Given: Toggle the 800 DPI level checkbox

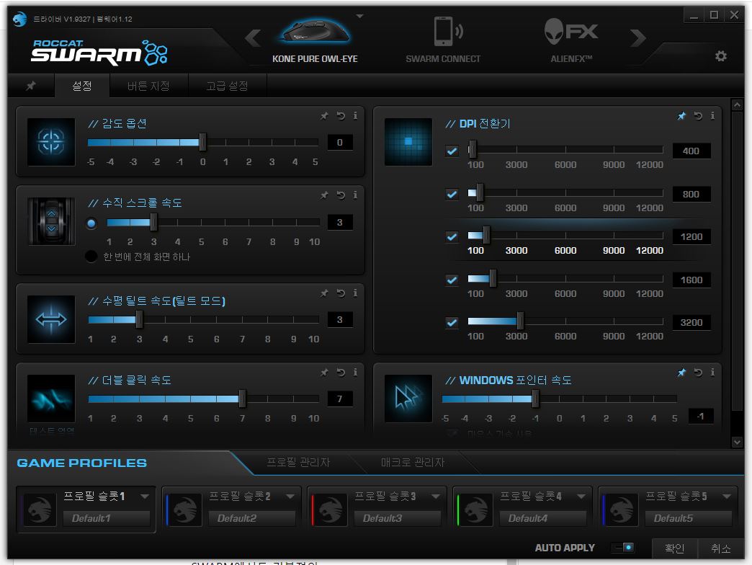Looking at the screenshot, I should coord(452,195).
